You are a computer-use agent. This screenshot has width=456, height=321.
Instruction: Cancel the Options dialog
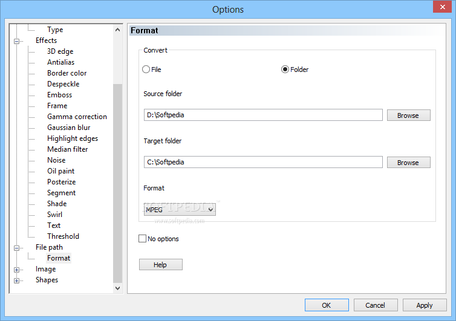pyautogui.click(x=376, y=305)
